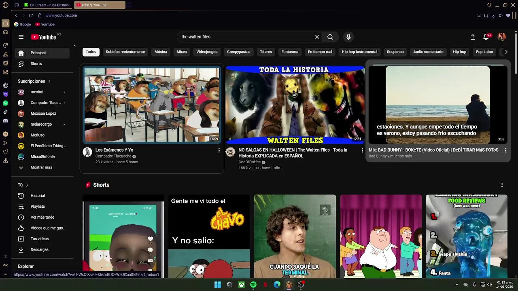Viewport: 518px width, 291px height.
Task: Open Ver más tarde
Action: click(x=42, y=217)
